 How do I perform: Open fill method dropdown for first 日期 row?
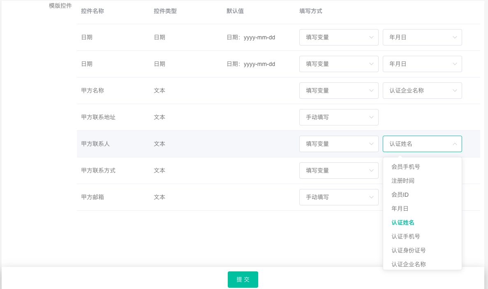(339, 37)
